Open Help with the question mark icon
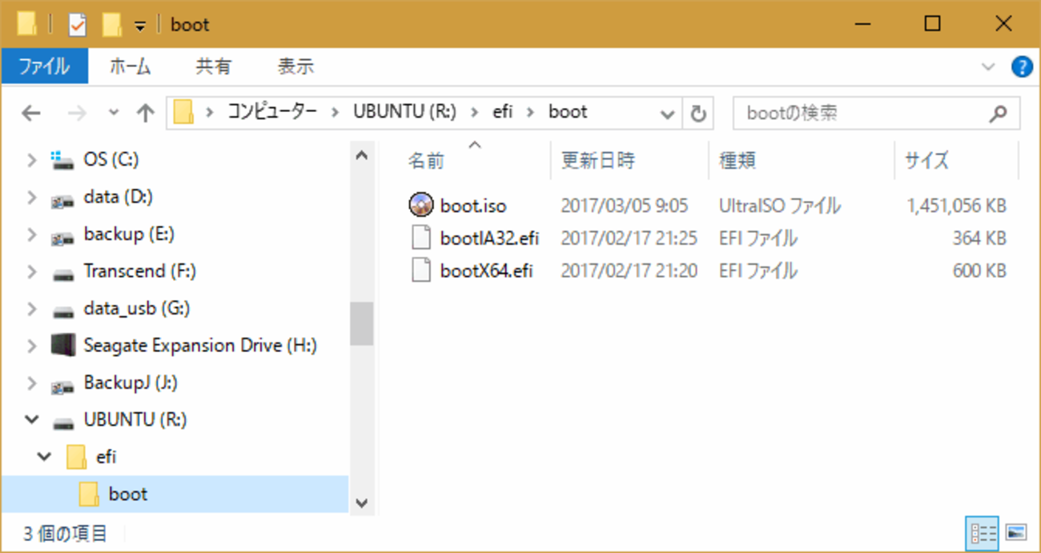Screen dimensions: 1041x553 point(1022,66)
